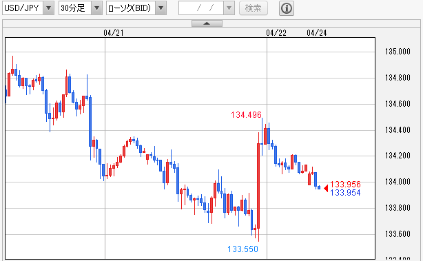Click the red current price arrow marker
This screenshot has width=423, height=261.
(x=326, y=188)
